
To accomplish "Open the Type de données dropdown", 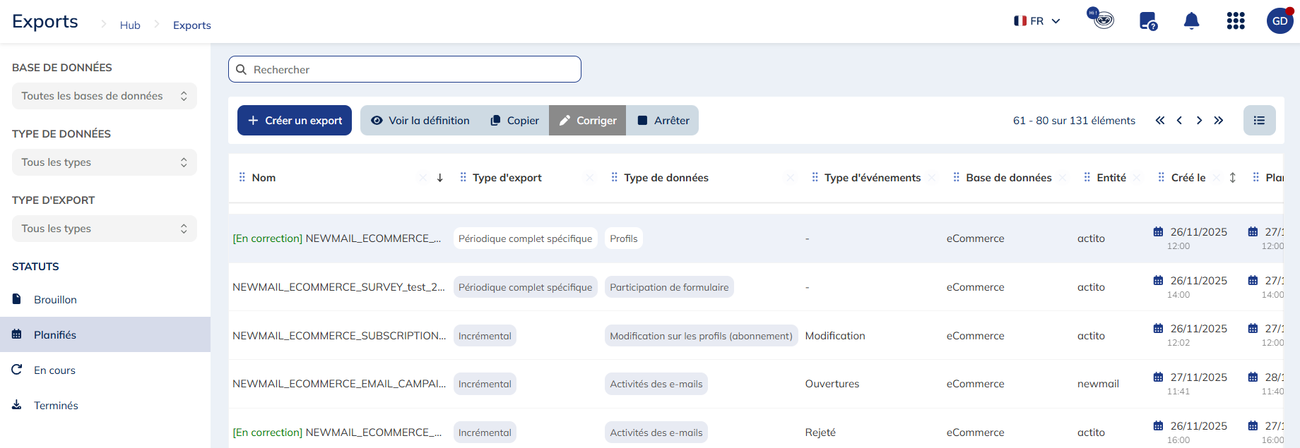I will (x=105, y=162).
